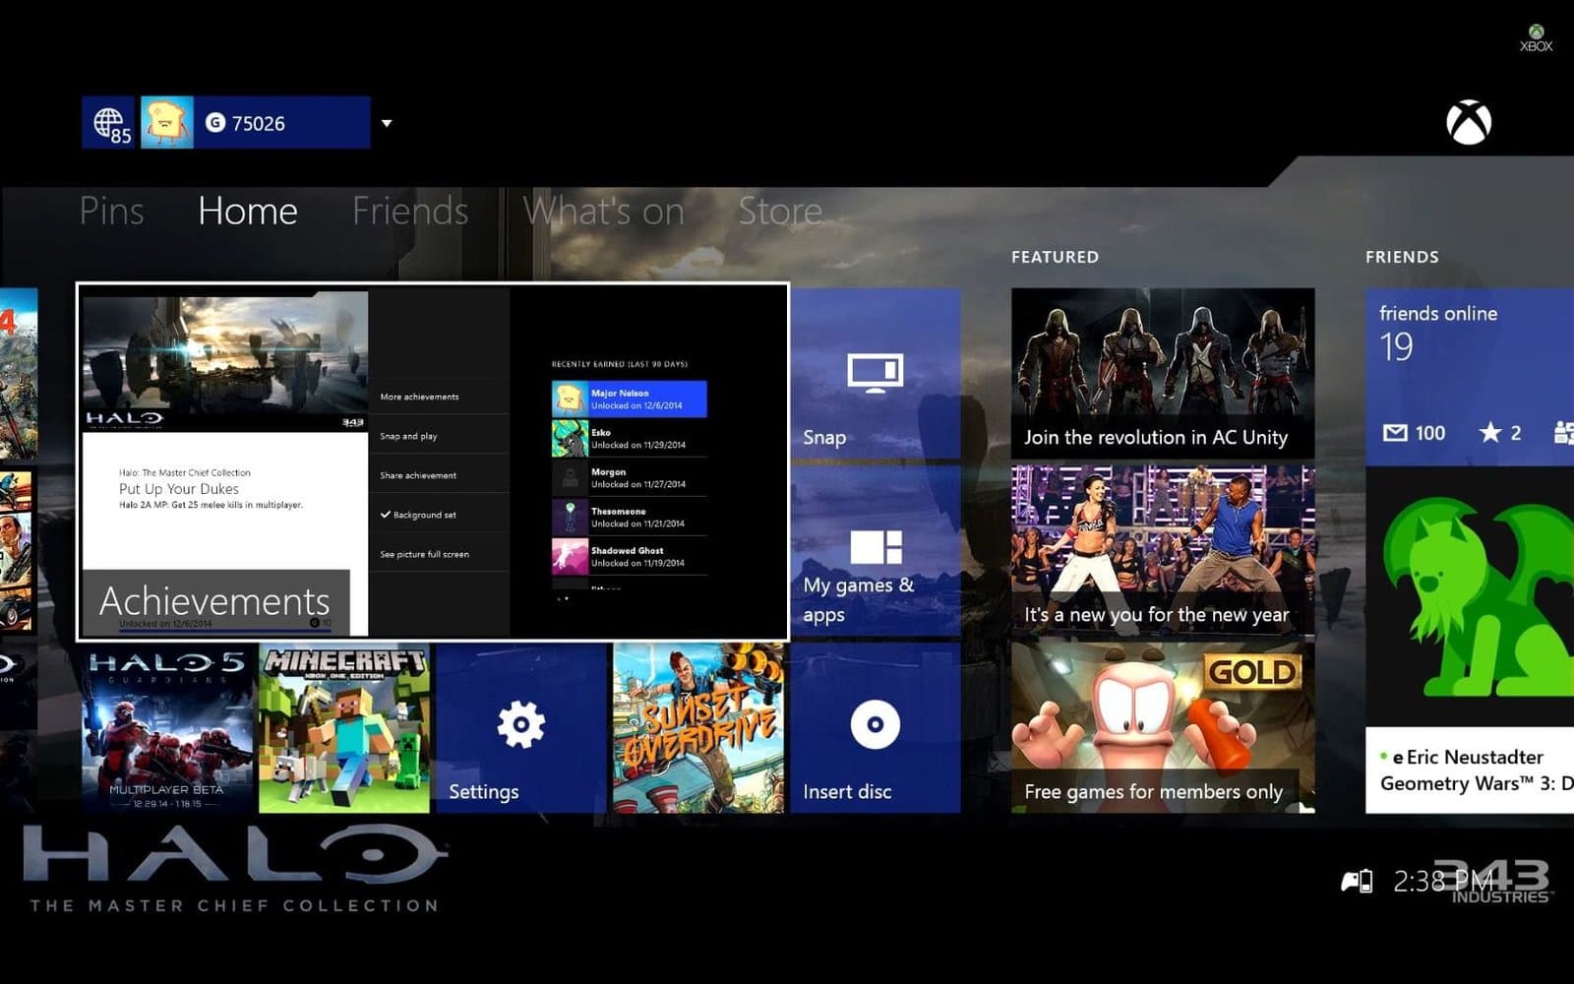1574x984 pixels.
Task: Switch to the Pins tab
Action: (111, 211)
